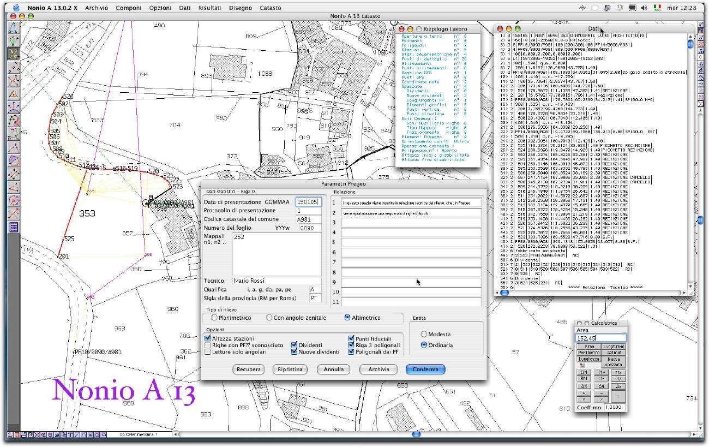Click Azimut button in Calcolatrice

coord(614,353)
